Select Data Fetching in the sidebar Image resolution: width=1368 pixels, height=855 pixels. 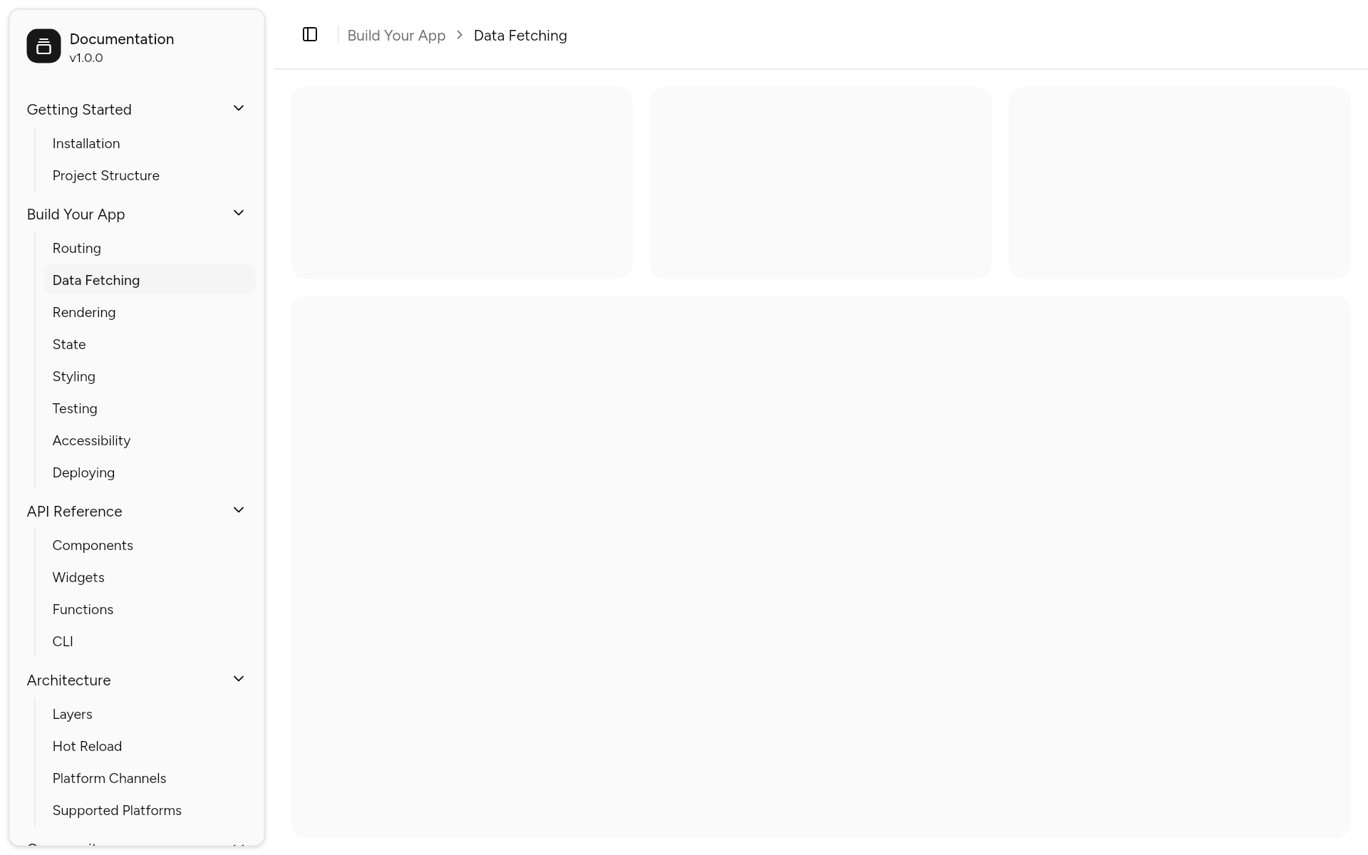click(x=149, y=280)
